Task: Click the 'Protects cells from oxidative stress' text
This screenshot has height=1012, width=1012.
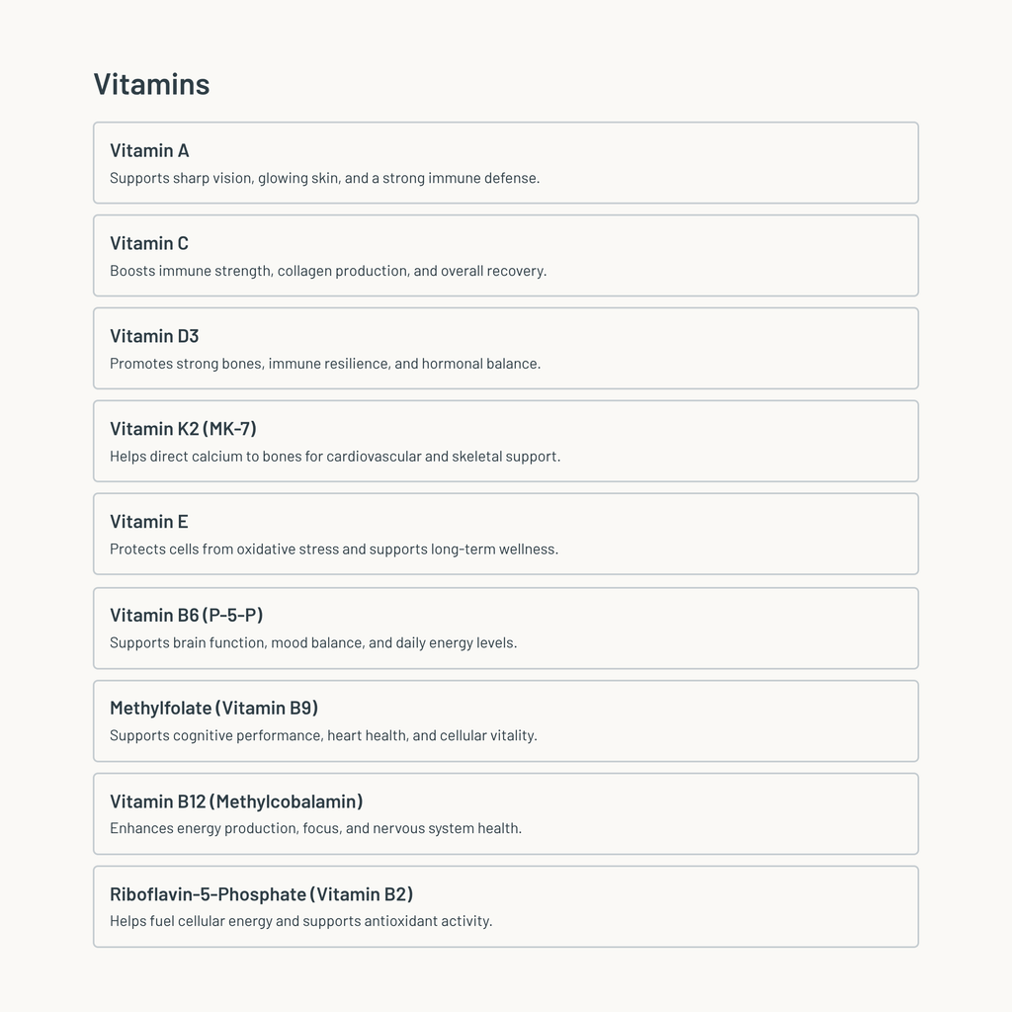Action: [x=334, y=549]
